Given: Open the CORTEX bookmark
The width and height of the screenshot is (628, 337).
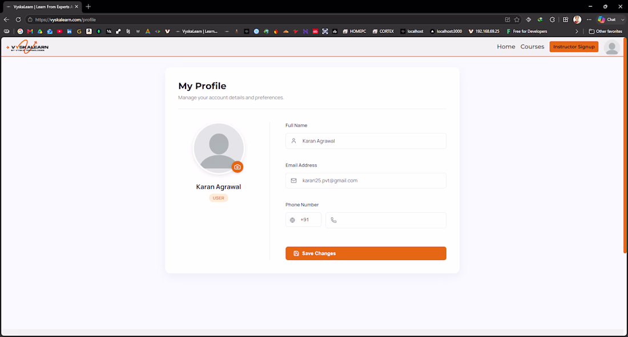Looking at the screenshot, I should point(383,31).
